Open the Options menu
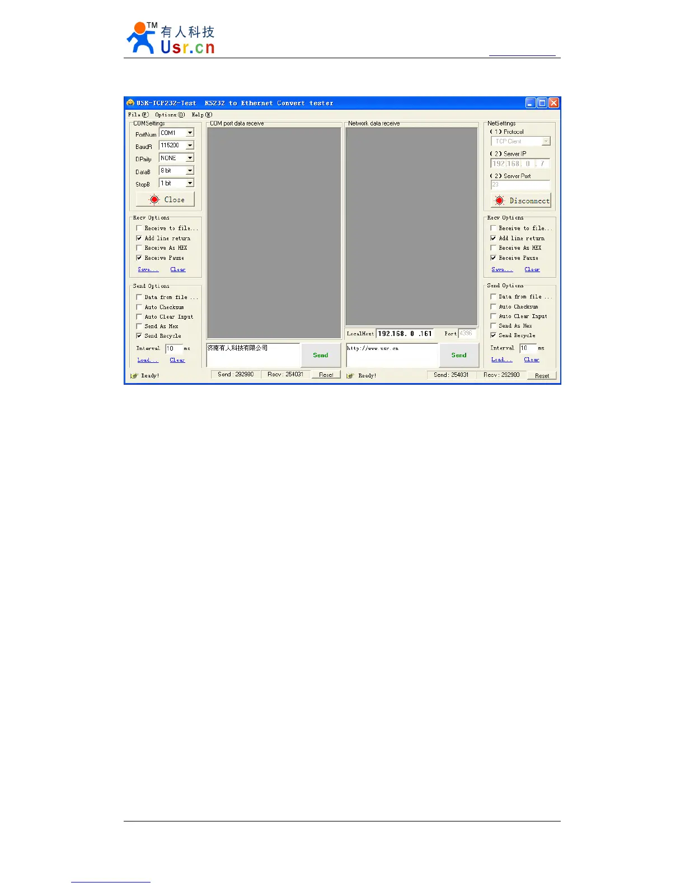This screenshot has height=887, width=685. coord(170,115)
